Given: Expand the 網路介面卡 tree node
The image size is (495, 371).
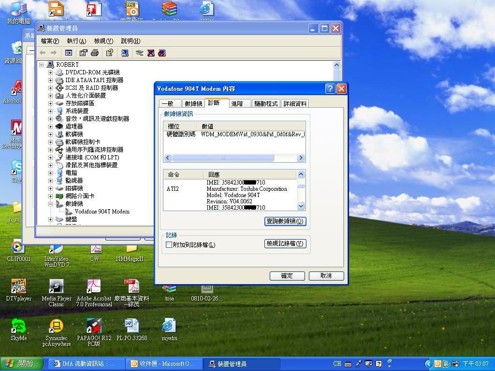Looking at the screenshot, I should click(x=50, y=196).
